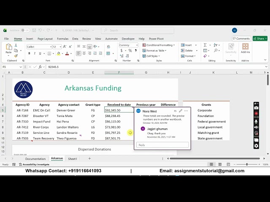Click the Clear eraser icon
270x202 pixels.
(x=205, y=56)
